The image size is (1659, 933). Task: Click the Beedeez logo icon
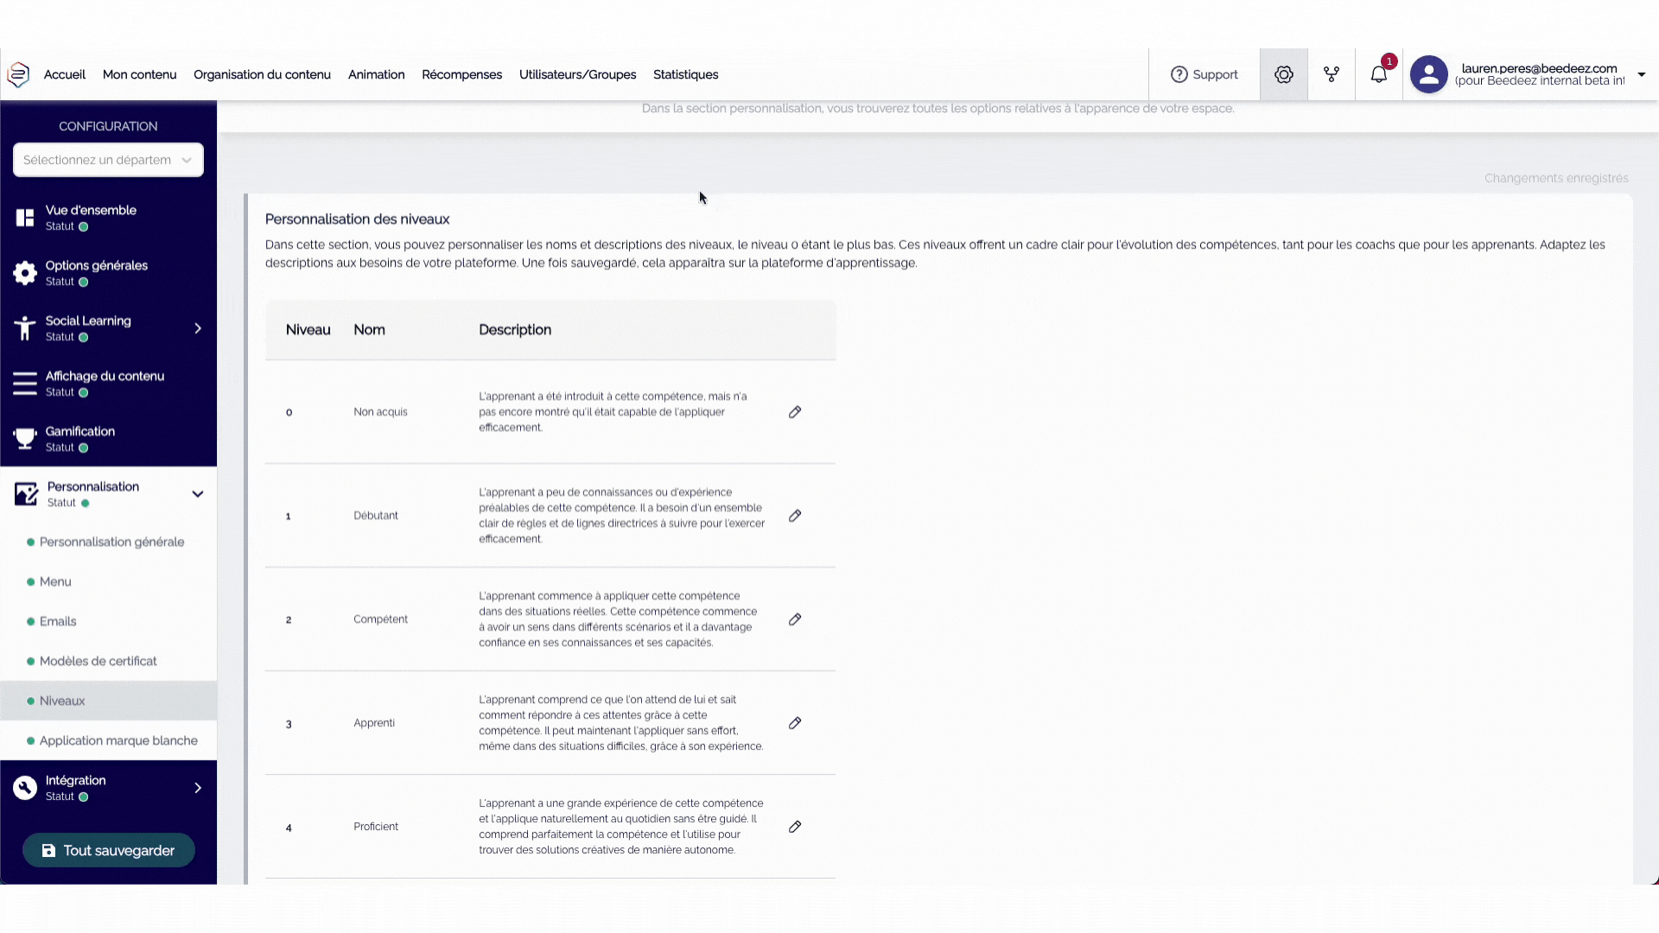[18, 74]
